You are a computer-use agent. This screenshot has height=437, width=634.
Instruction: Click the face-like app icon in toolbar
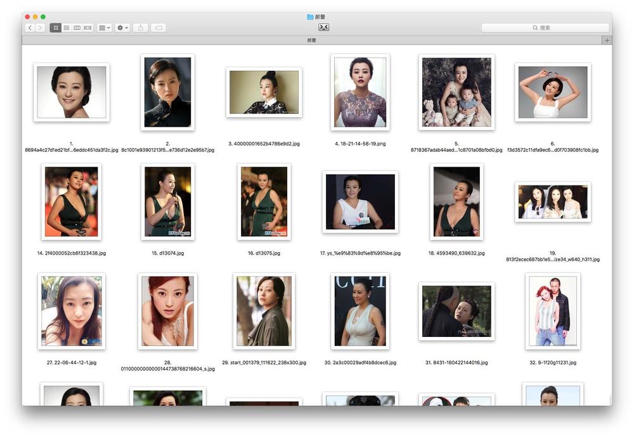coord(323,27)
